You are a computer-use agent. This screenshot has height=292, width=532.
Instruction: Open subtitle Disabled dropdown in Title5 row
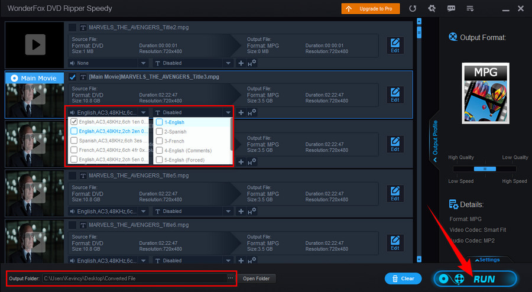click(228, 211)
